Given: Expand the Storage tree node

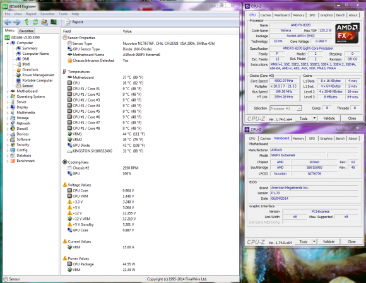Looking at the screenshot, I should point(8,118).
